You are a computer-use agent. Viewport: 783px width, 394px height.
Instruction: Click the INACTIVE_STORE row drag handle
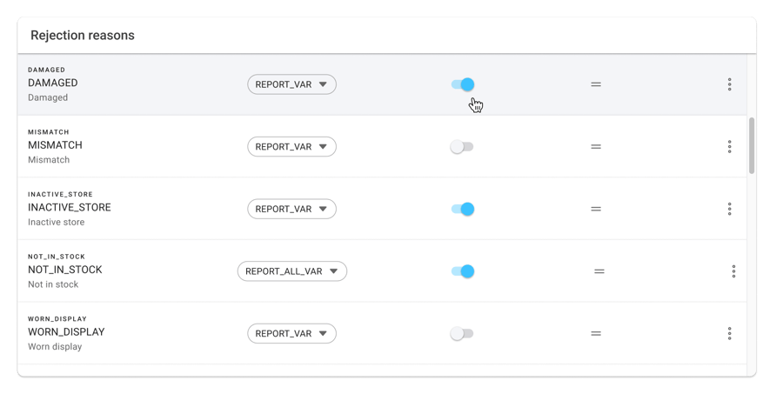[596, 209]
